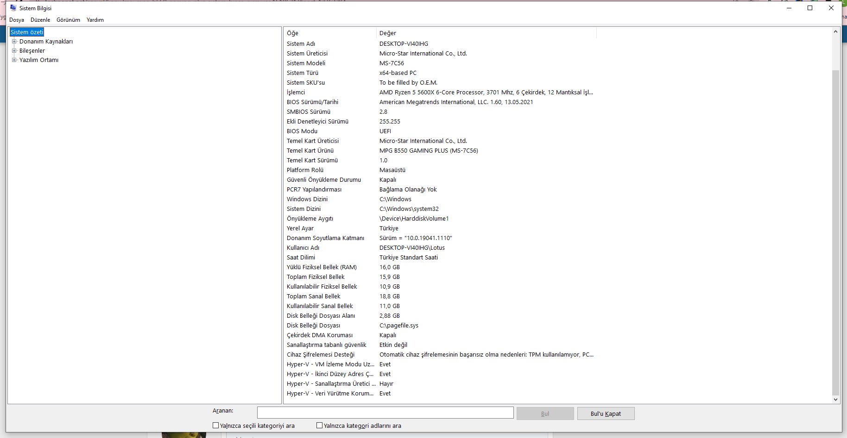Select the 'Sistem Dizini' row
This screenshot has width=847, height=438.
(x=440, y=209)
